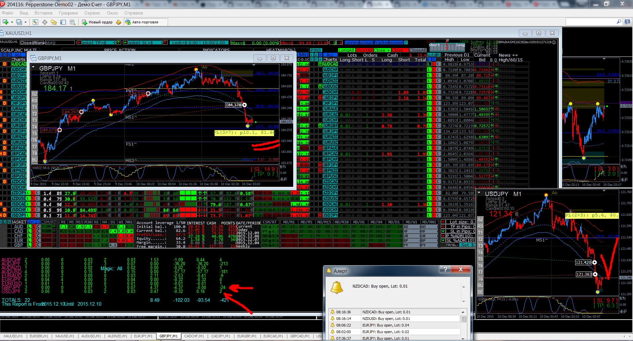The image size is (633, 341).
Task: Toggle the SL in Pips arrow checkbox
Action: coord(443,231)
